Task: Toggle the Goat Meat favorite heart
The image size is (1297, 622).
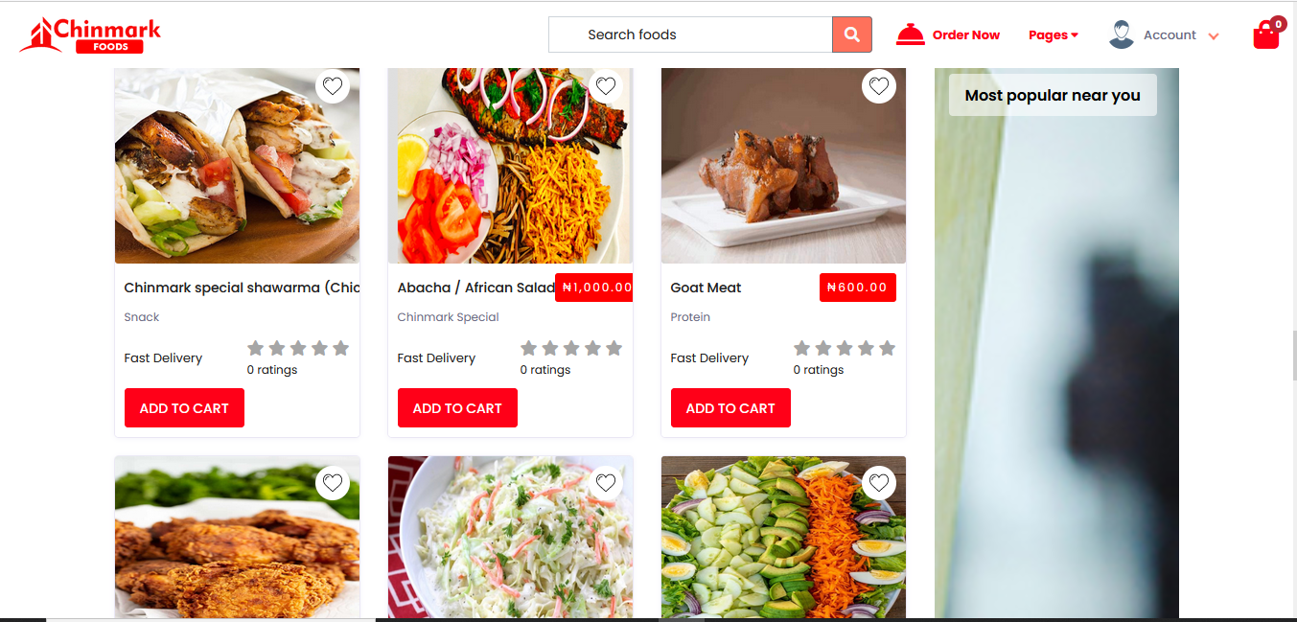Action: point(879,86)
